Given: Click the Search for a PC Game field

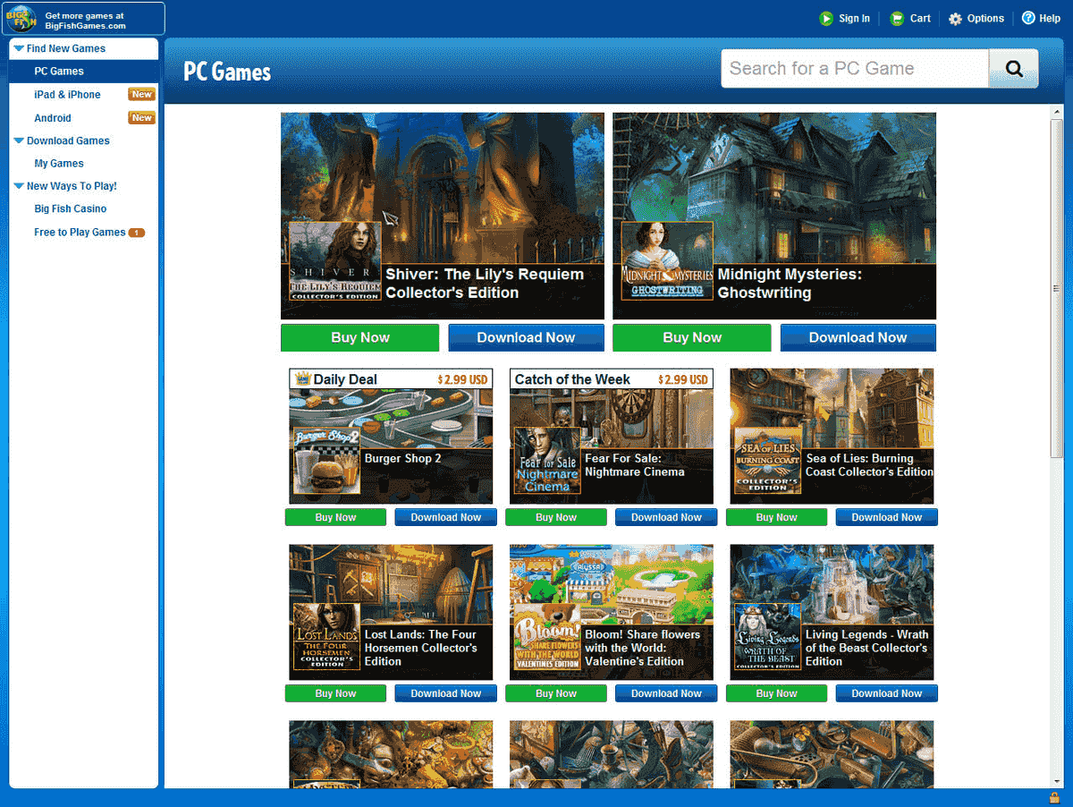Looking at the screenshot, I should (849, 68).
